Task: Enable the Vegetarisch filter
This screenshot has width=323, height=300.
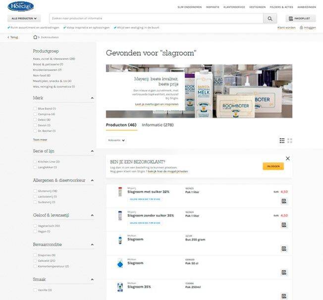Action: (35, 226)
